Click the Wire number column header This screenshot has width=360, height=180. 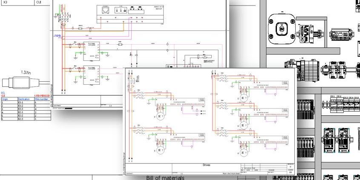(x=43, y=99)
